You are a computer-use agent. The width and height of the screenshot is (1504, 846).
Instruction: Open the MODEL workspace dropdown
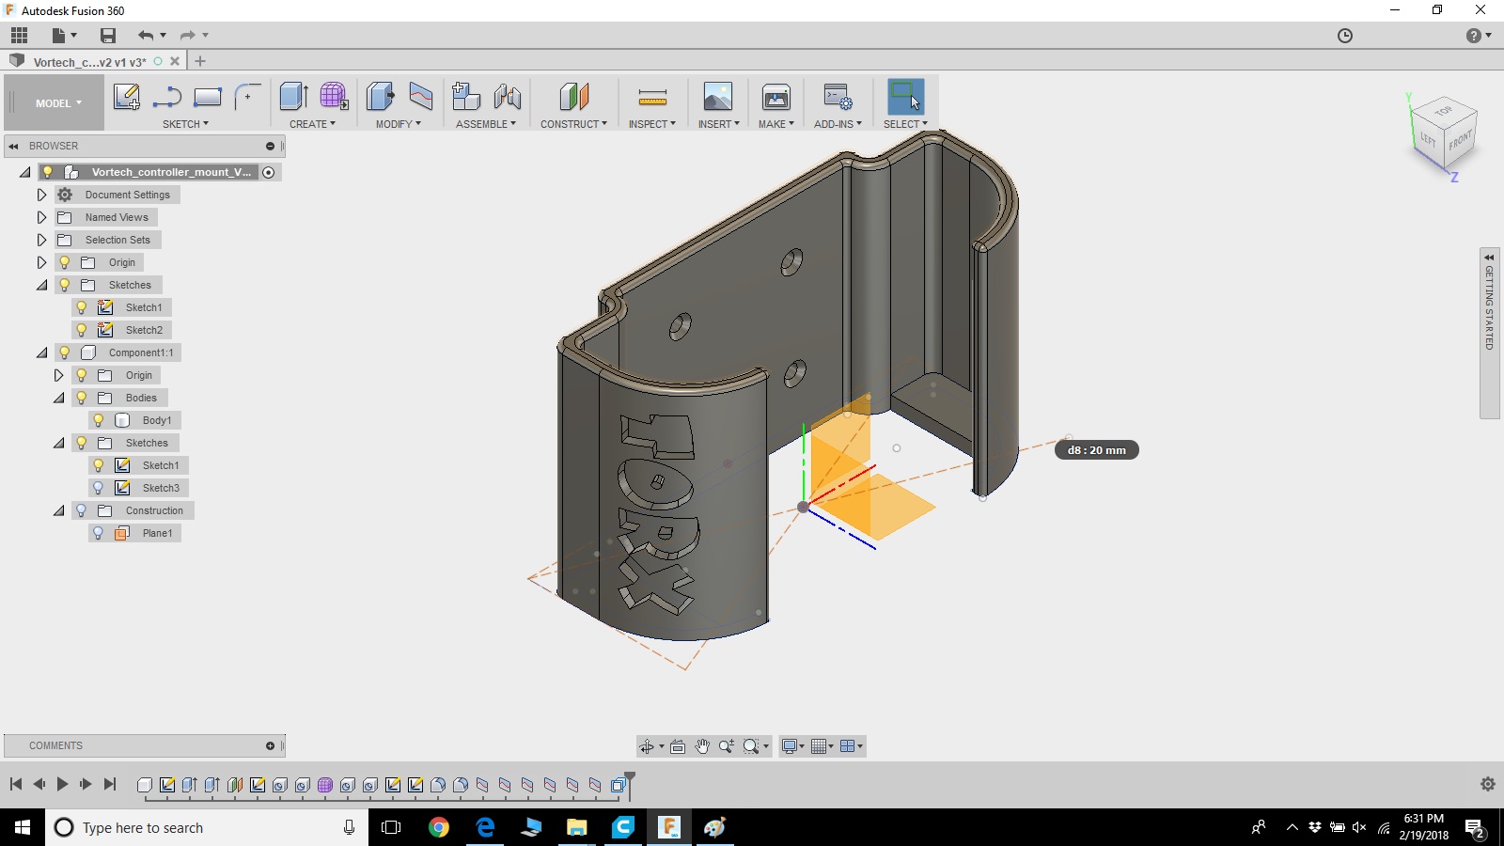coord(58,103)
